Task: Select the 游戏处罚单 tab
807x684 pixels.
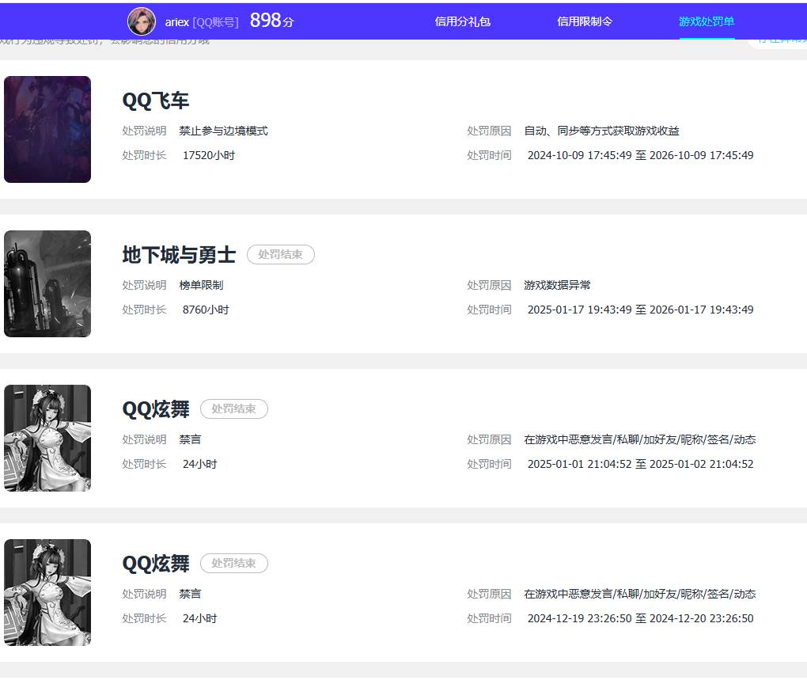Action: coord(707,21)
